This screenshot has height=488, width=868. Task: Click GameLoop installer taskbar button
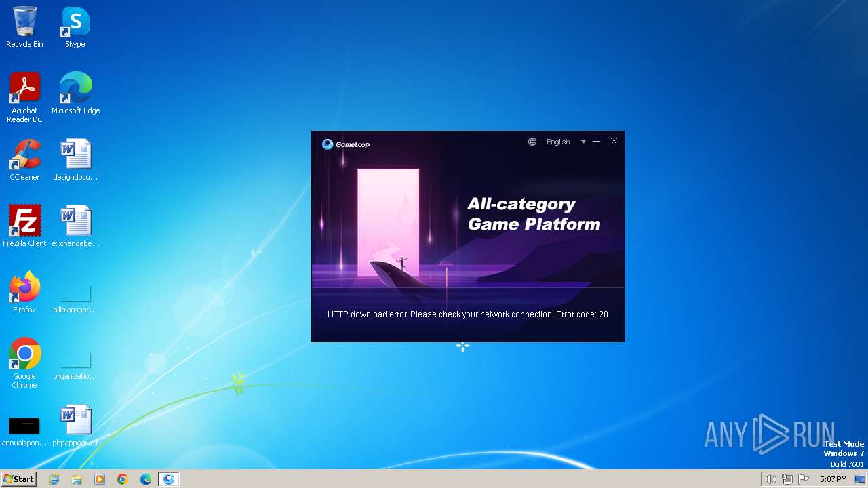point(169,479)
